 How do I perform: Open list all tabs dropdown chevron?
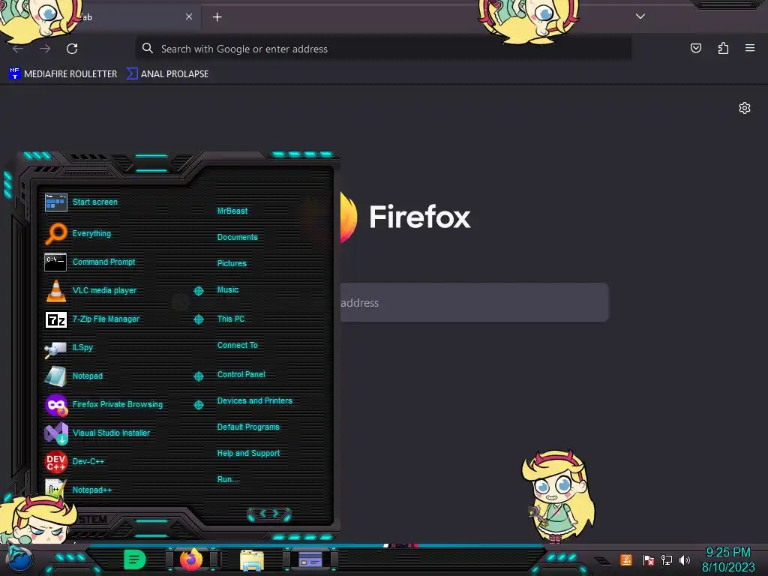(640, 16)
